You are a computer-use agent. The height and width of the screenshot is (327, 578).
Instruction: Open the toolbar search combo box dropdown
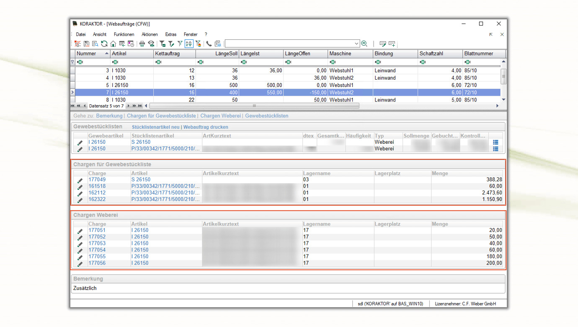356,44
